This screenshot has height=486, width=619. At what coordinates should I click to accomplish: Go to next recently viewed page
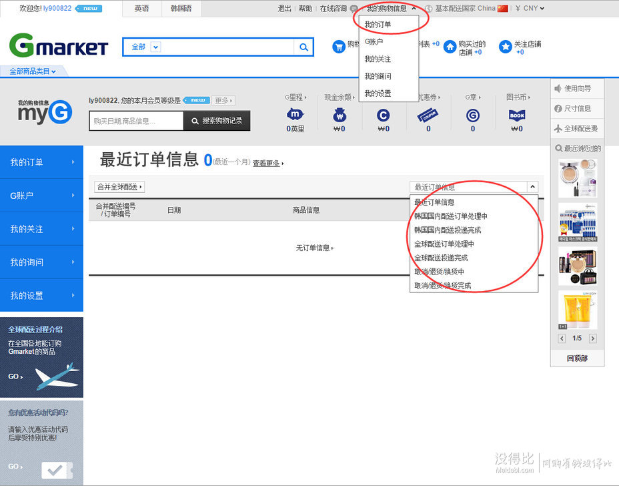(592, 338)
